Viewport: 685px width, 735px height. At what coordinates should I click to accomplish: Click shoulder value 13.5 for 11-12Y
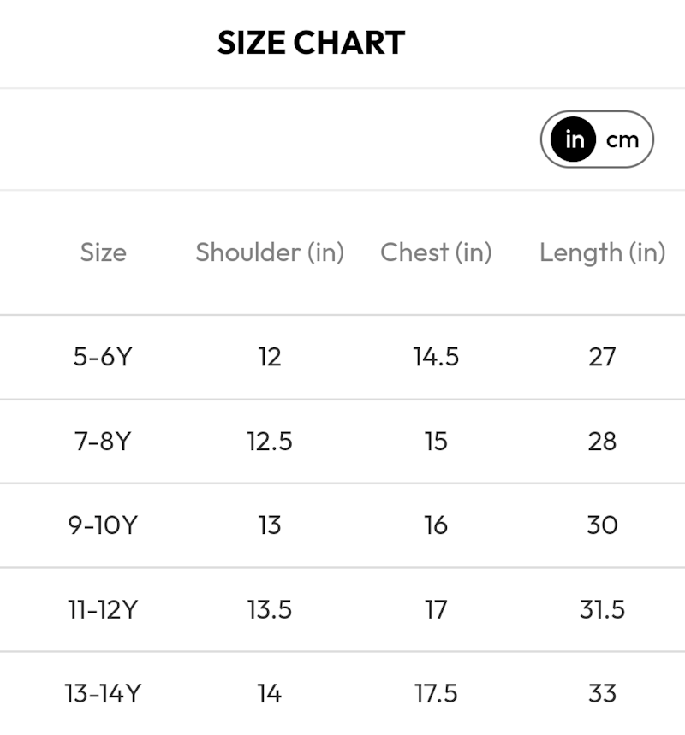pyautogui.click(x=270, y=610)
